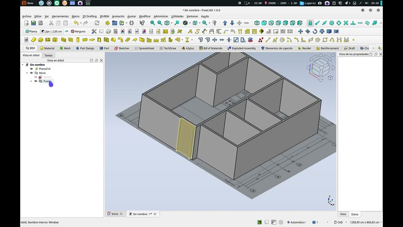Click the Rotate tool icon

[x=315, y=31]
